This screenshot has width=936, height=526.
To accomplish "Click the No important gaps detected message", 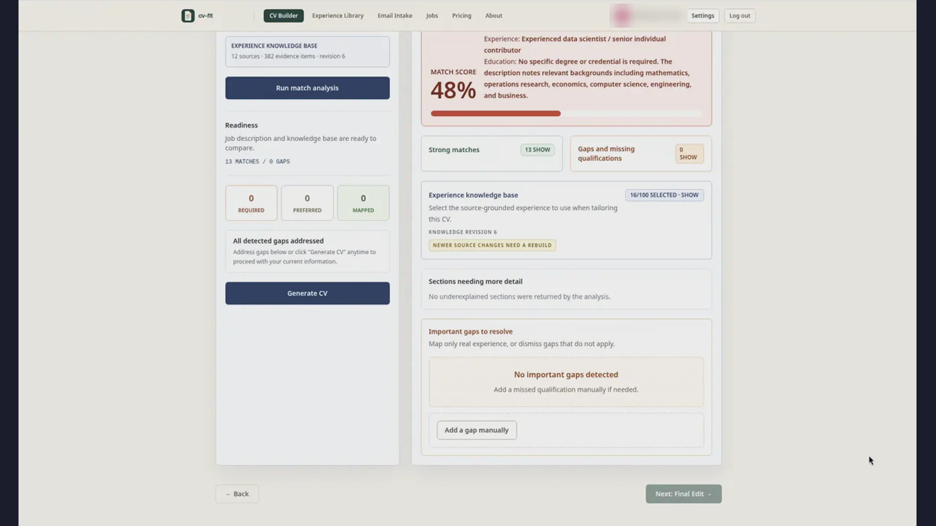I will coord(566,375).
